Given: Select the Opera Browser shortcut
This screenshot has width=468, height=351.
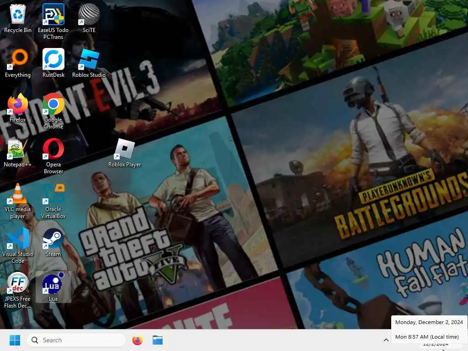Looking at the screenshot, I should [53, 156].
